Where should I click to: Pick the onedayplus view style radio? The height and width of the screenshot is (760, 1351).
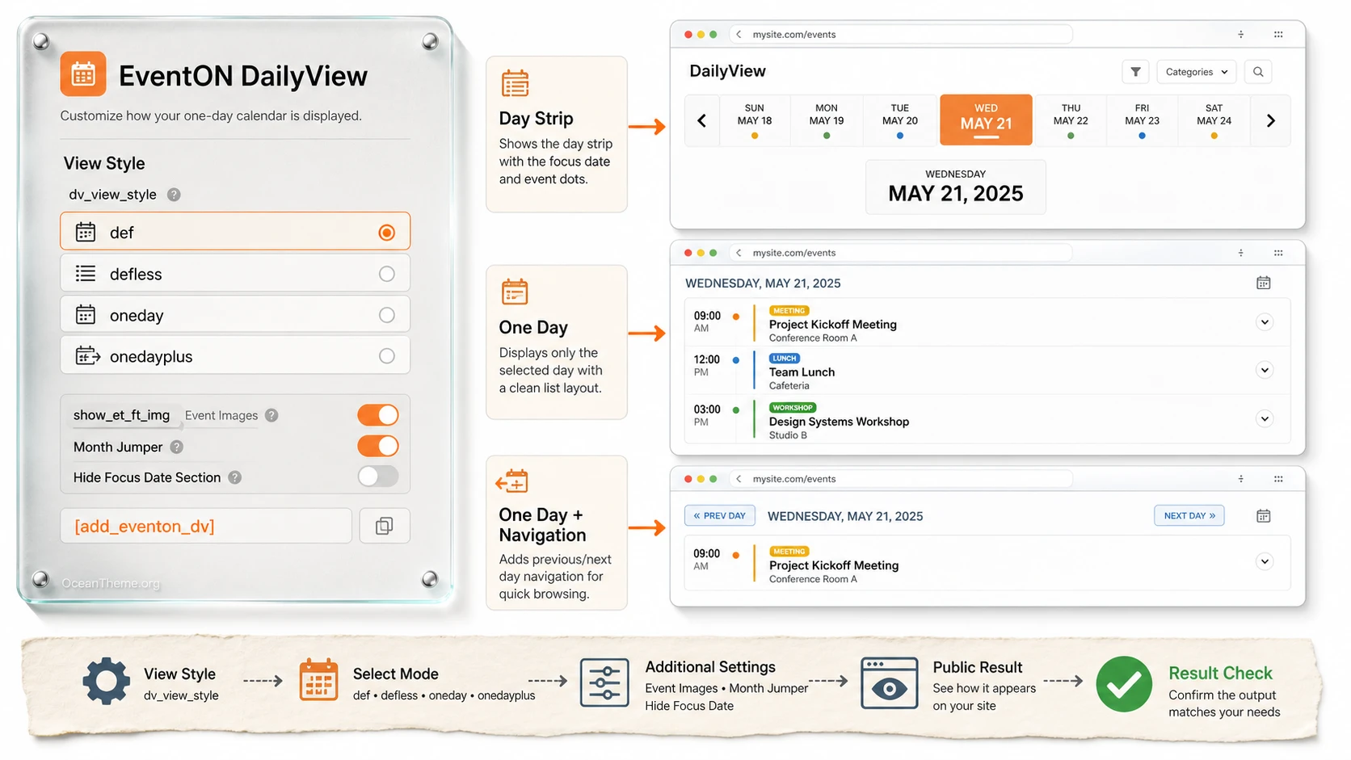pos(387,356)
